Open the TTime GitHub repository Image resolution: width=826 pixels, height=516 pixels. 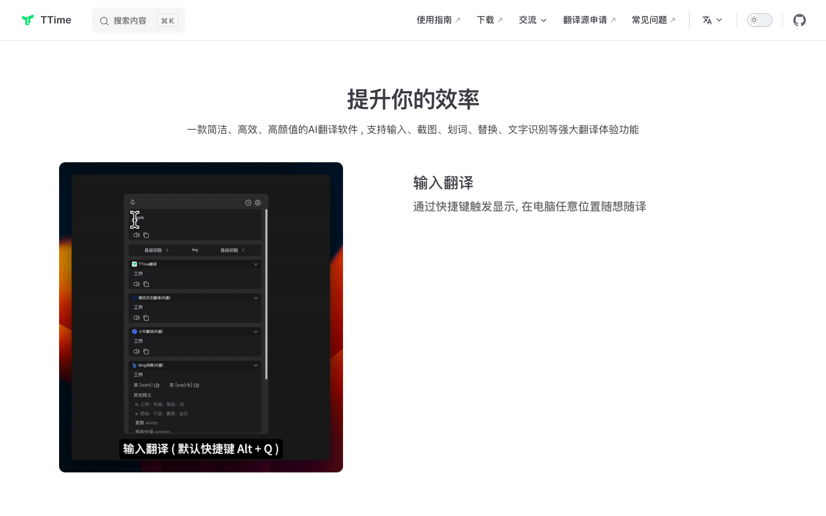(800, 19)
